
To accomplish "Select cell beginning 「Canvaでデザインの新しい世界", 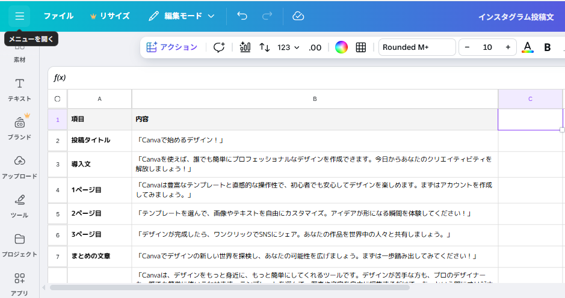I will (x=315, y=257).
